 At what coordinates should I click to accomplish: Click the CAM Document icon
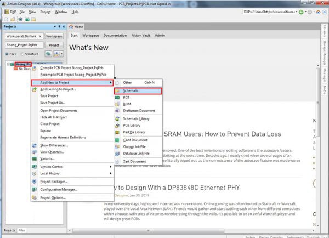click(x=117, y=140)
